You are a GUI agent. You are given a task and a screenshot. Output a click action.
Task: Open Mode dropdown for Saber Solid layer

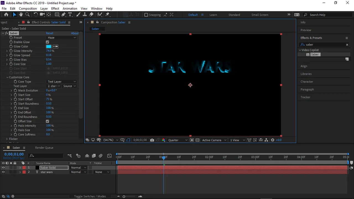pyautogui.click(x=79, y=167)
